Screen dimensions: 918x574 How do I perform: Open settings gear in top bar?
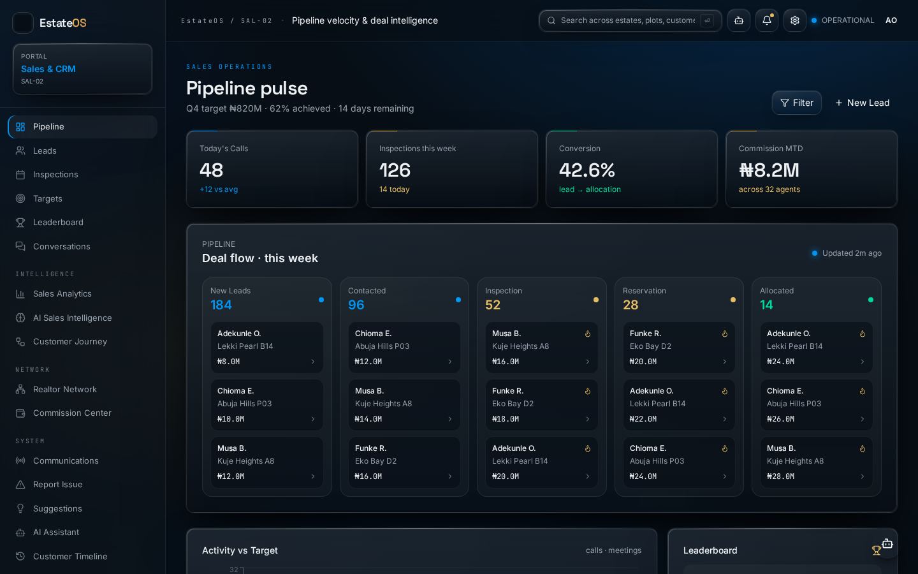pyautogui.click(x=795, y=20)
